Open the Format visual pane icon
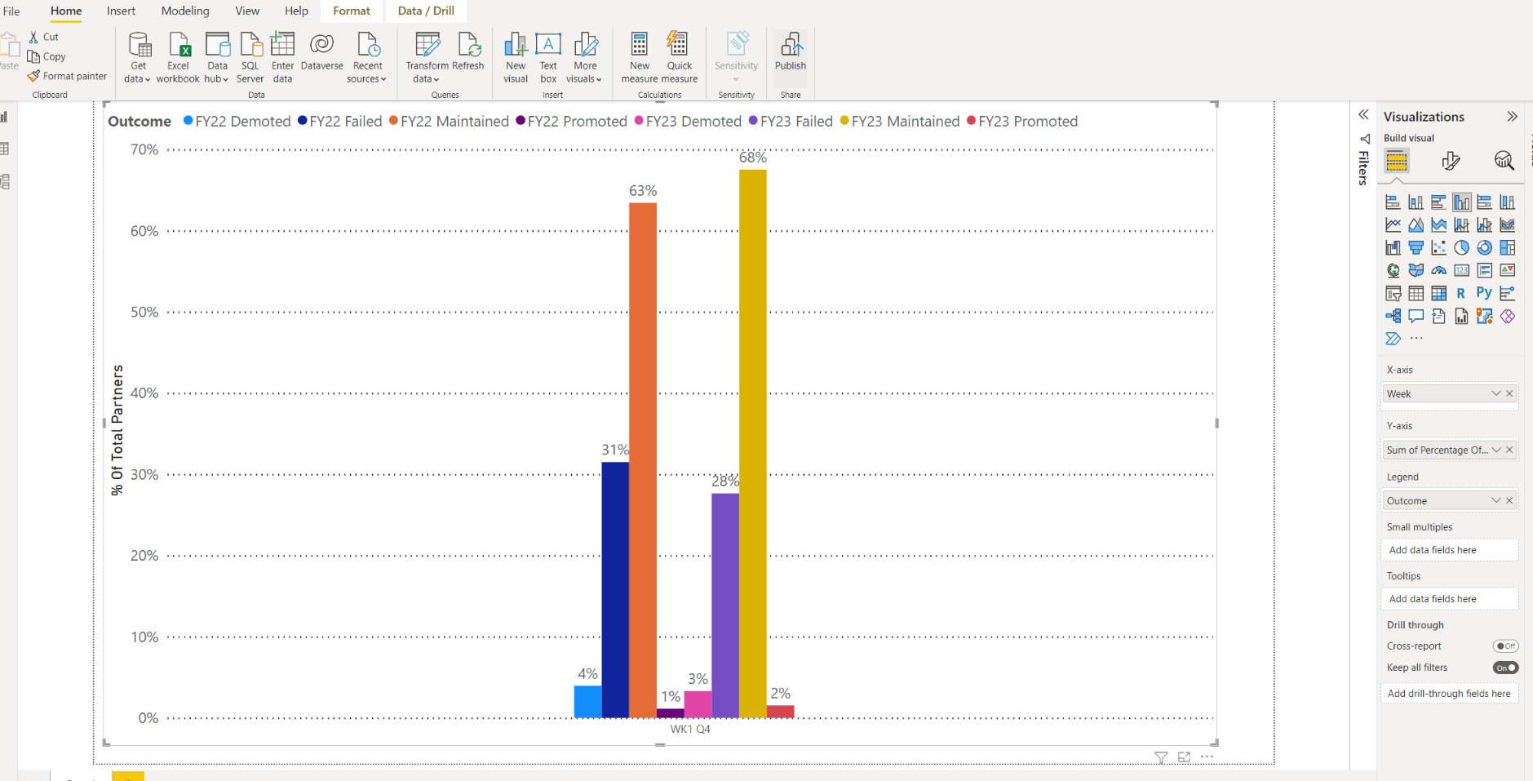The width and height of the screenshot is (1533, 781). click(1451, 161)
